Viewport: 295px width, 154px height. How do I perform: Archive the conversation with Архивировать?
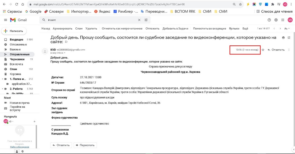tap(62, 29)
